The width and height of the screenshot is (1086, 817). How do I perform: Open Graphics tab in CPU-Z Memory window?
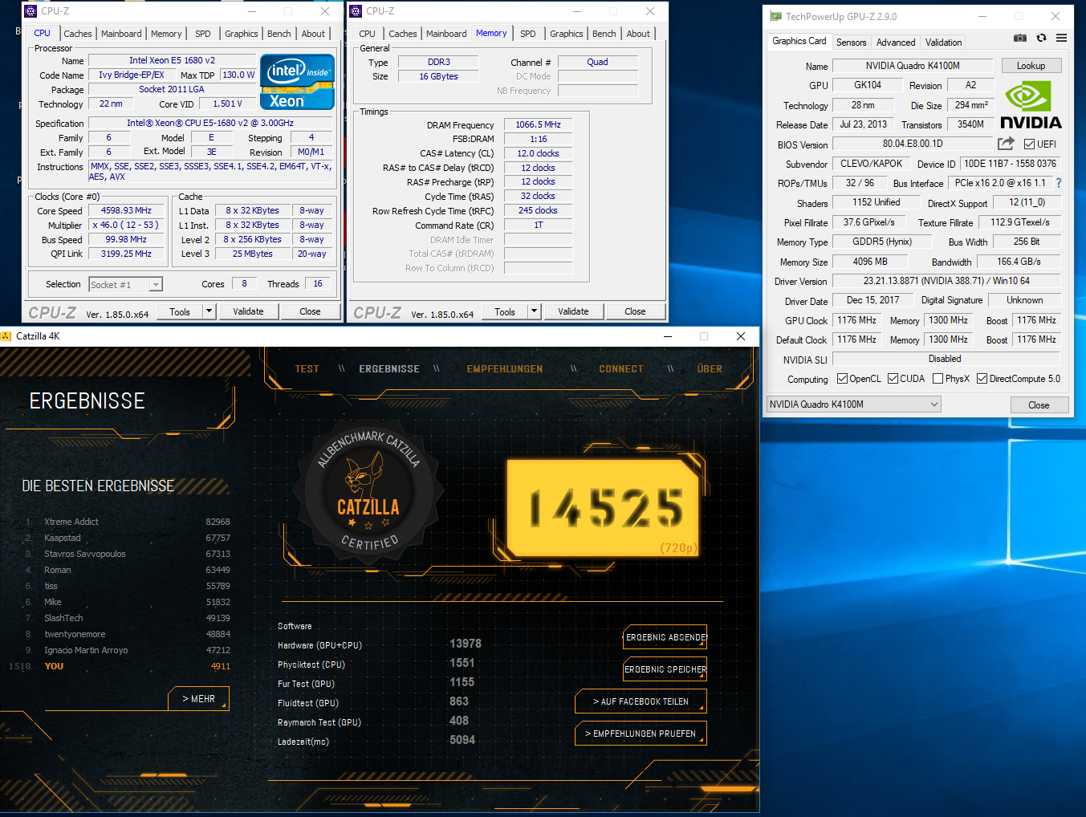(x=567, y=34)
